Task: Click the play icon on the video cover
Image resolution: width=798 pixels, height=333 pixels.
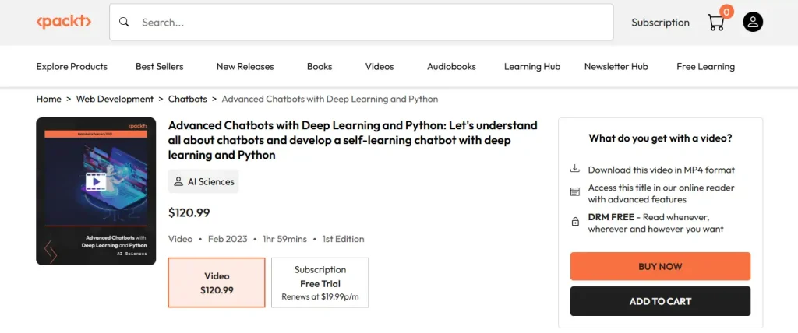Action: click(x=95, y=181)
